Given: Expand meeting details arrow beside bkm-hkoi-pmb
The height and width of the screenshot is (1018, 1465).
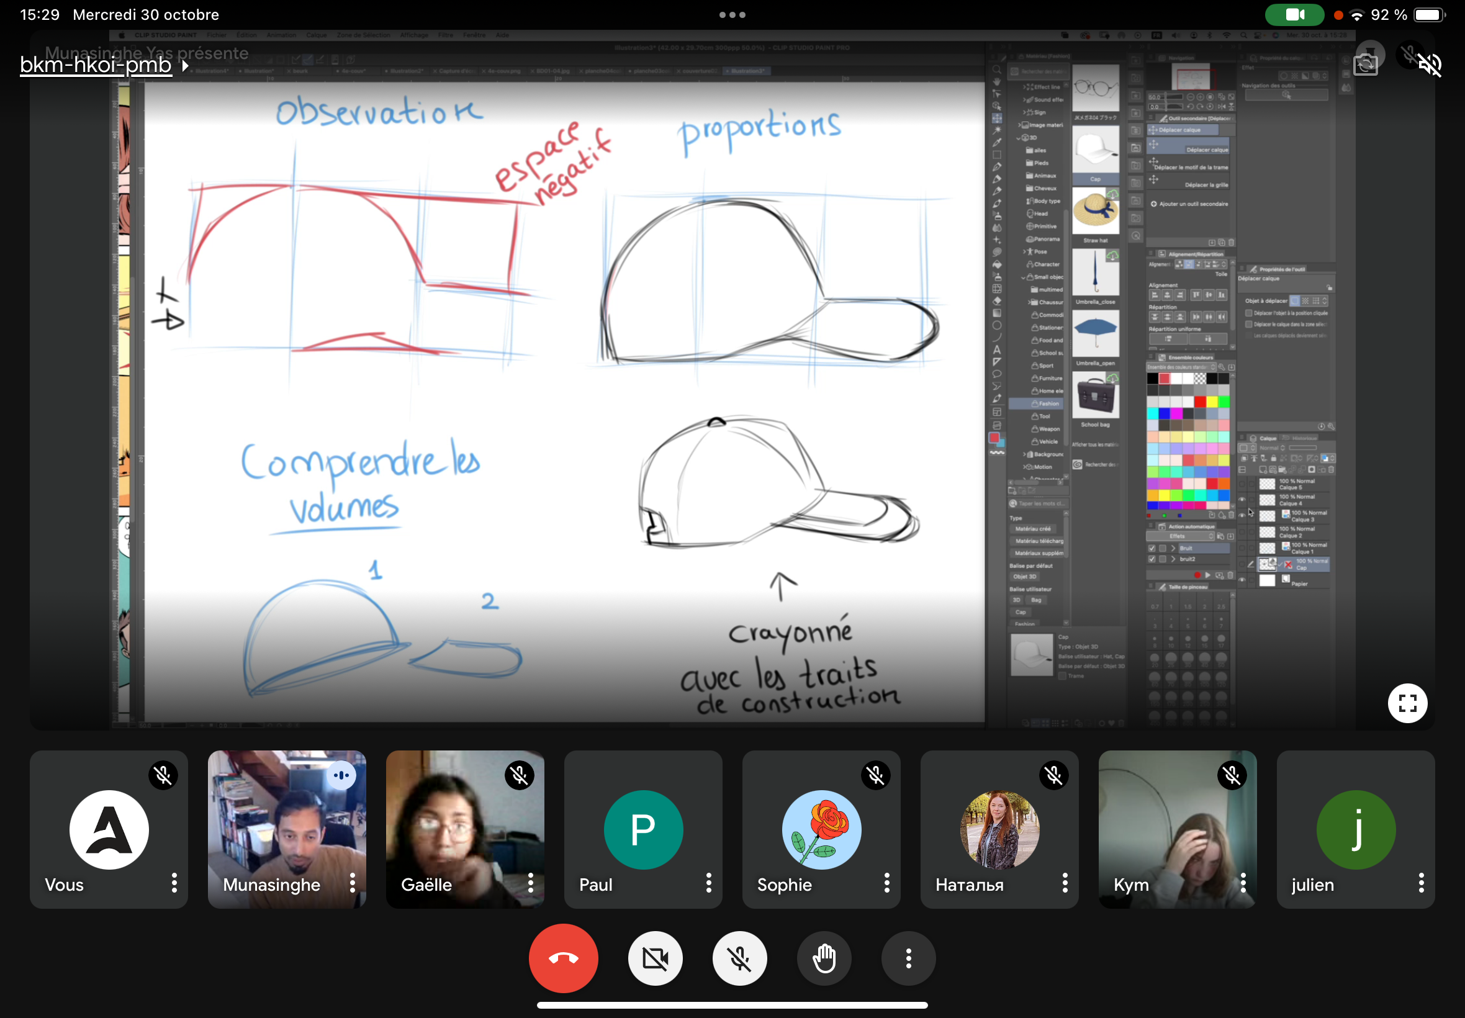Looking at the screenshot, I should click(x=186, y=65).
